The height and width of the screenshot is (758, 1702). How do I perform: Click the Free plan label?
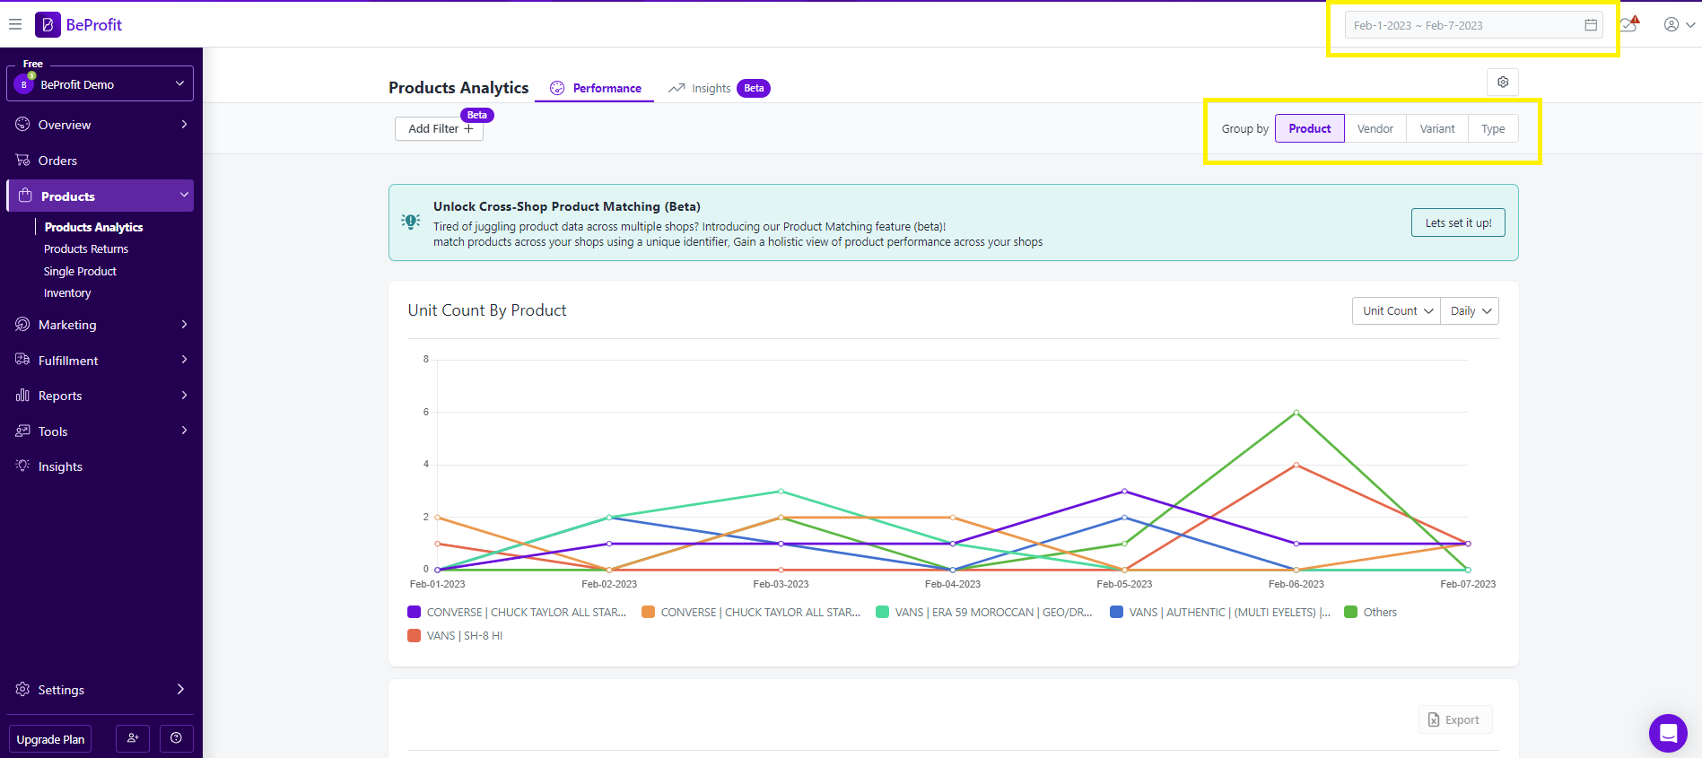coord(33,64)
